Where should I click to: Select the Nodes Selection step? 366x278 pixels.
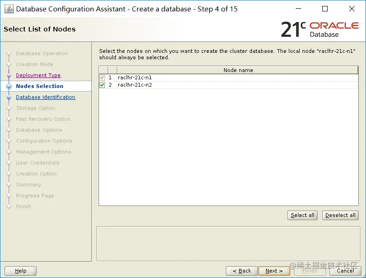40,86
